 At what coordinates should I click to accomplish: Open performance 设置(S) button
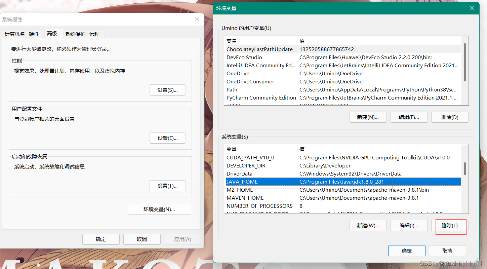tap(167, 90)
